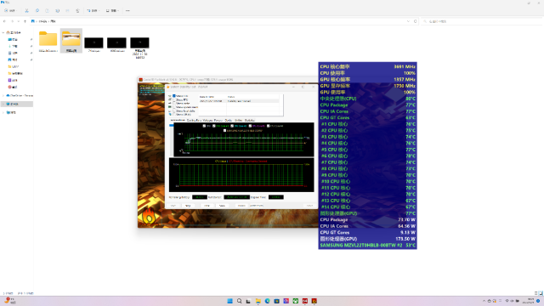The height and width of the screenshot is (306, 544).
Task: Switch Explorer to large thumbnails view icon
Action: [541, 293]
